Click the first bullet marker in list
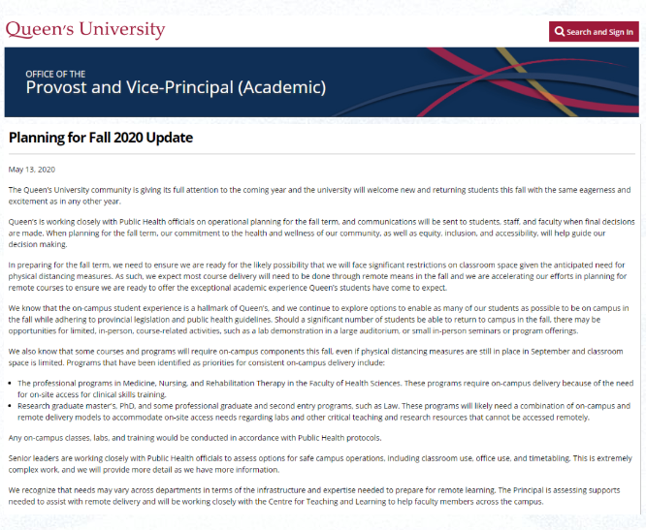The width and height of the screenshot is (646, 530). pyautogui.click(x=11, y=383)
